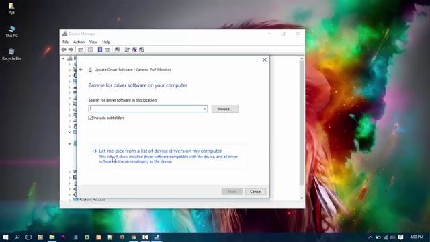Click the Update Driver Software toolbar icon
The image size is (430, 242).
[127, 50]
